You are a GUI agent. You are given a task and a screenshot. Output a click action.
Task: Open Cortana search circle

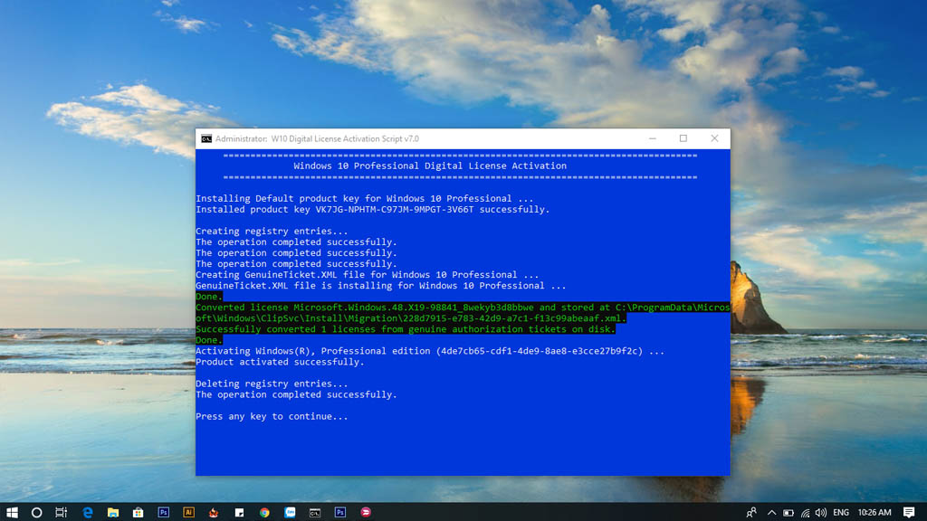(x=36, y=512)
